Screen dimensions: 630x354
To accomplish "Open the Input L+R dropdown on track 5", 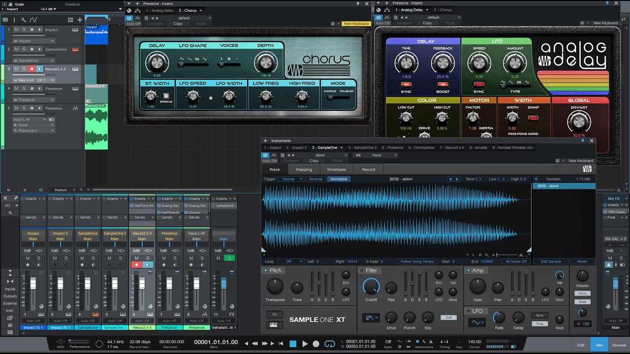I will (x=30, y=119).
